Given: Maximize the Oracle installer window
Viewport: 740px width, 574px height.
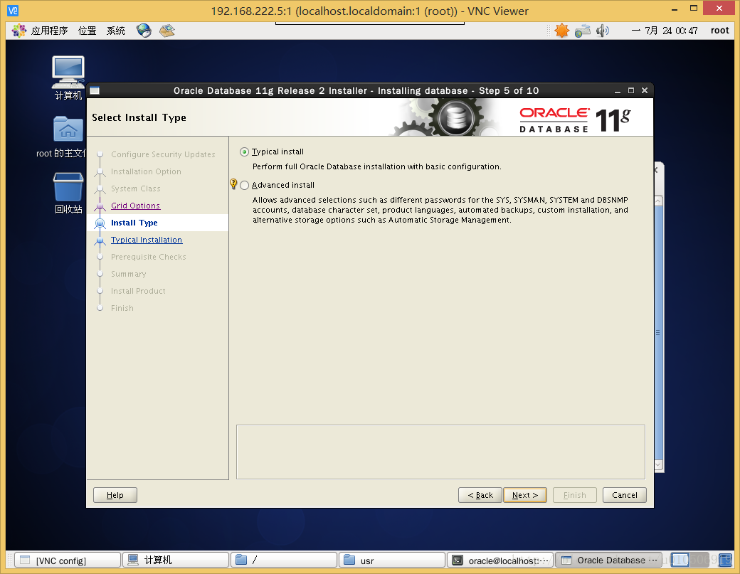Looking at the screenshot, I should (x=631, y=90).
